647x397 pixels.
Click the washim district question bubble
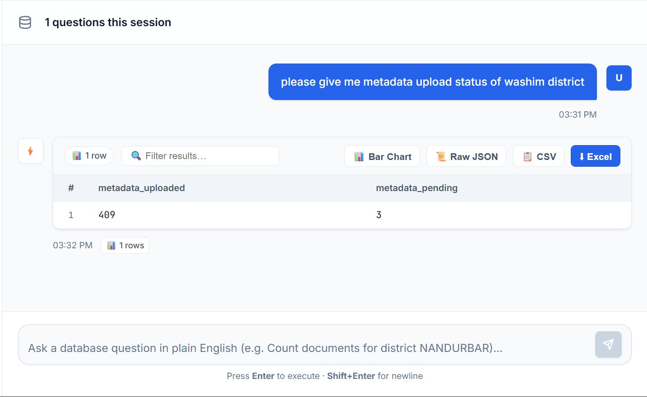coord(433,82)
